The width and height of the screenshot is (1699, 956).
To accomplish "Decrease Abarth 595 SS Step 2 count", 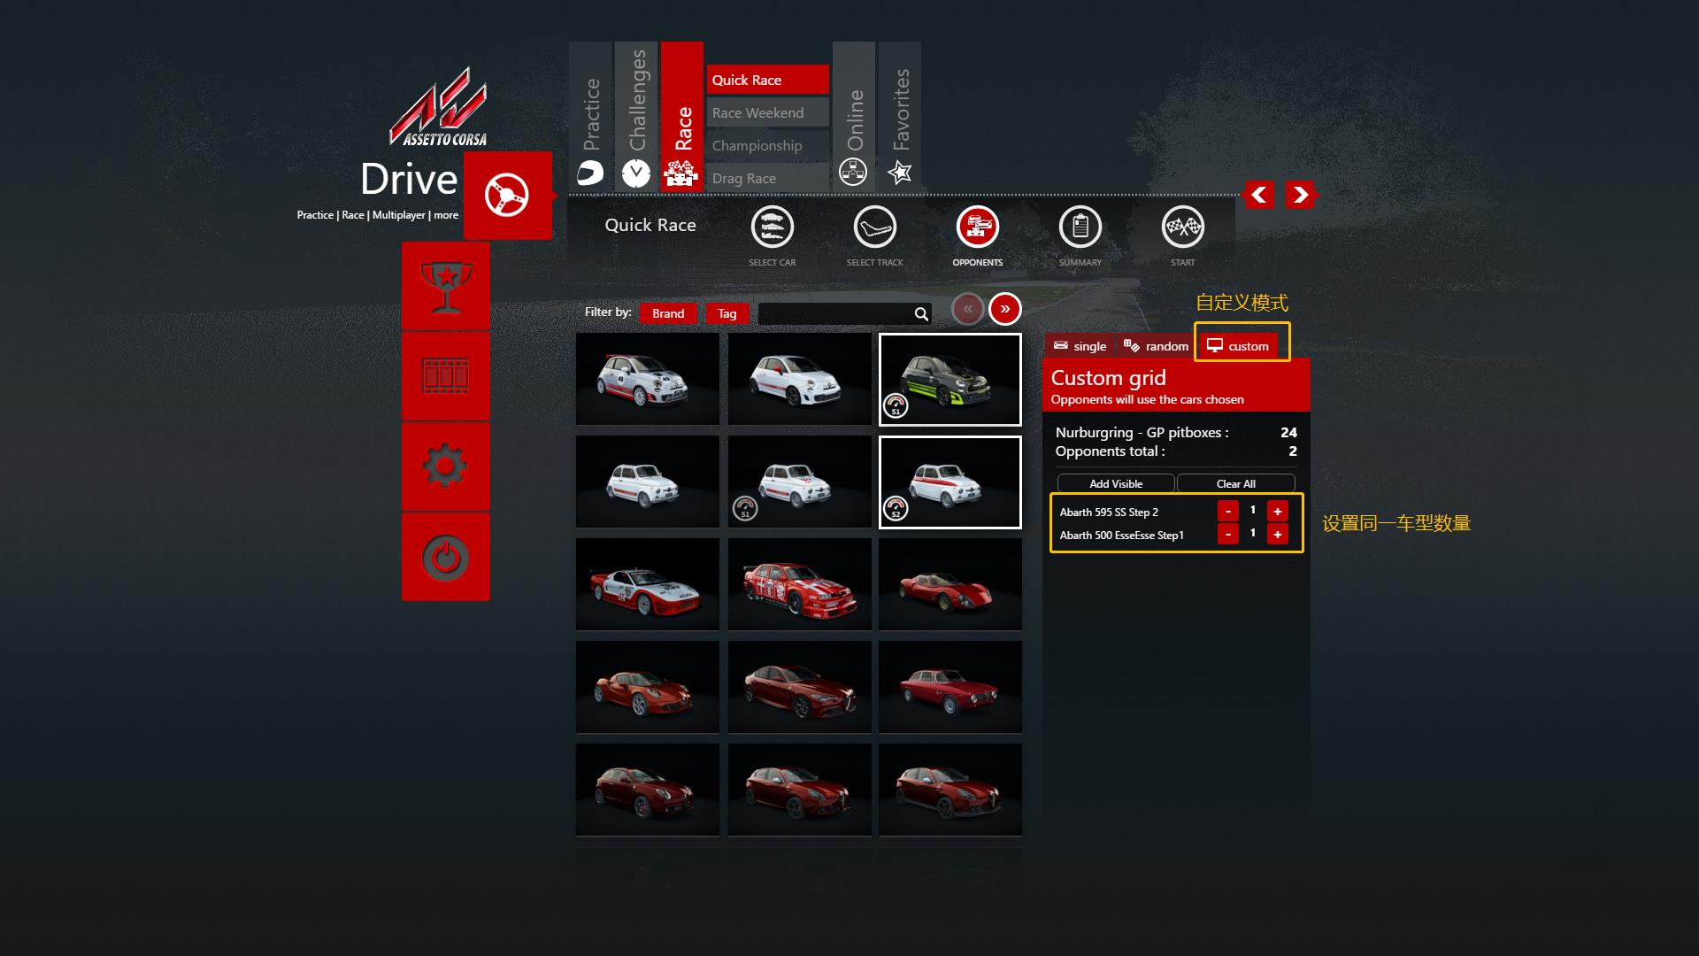I will pyautogui.click(x=1227, y=511).
